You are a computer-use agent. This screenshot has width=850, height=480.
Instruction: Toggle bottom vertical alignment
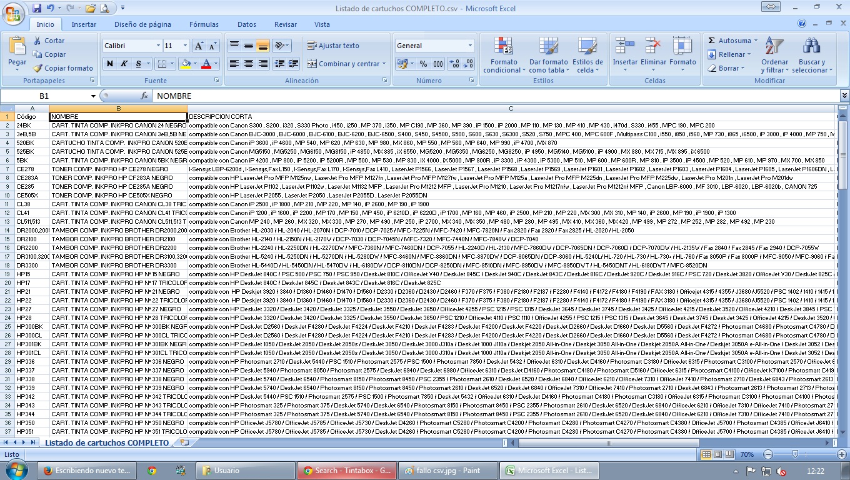[262, 46]
